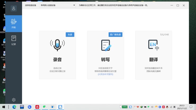Click the 录音 title text
This screenshot has width=196, height=110.
57,60
